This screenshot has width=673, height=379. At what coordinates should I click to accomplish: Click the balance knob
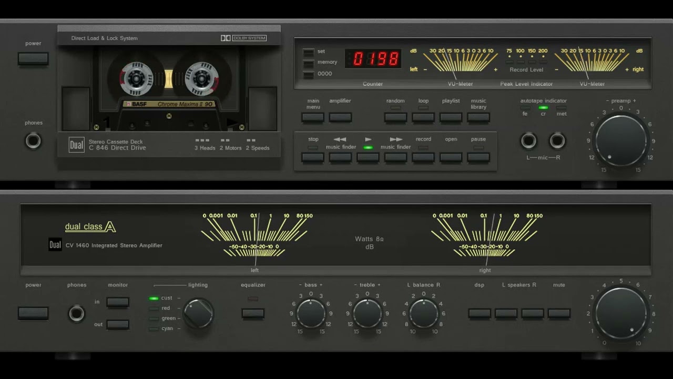(423, 313)
